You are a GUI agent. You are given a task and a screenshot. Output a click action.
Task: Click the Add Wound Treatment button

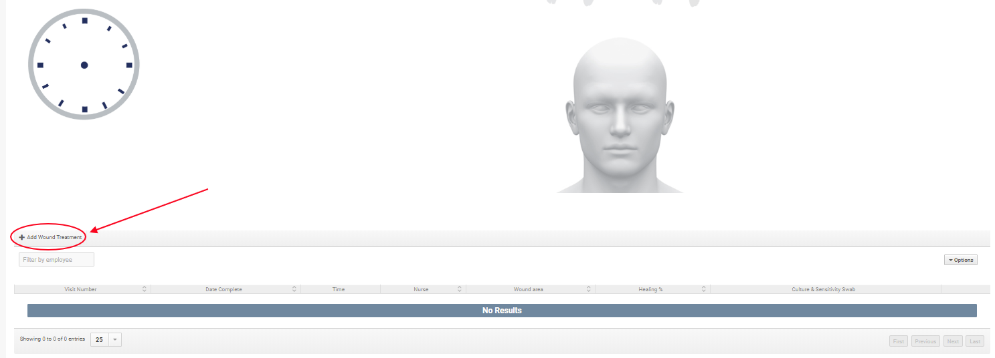coord(50,237)
